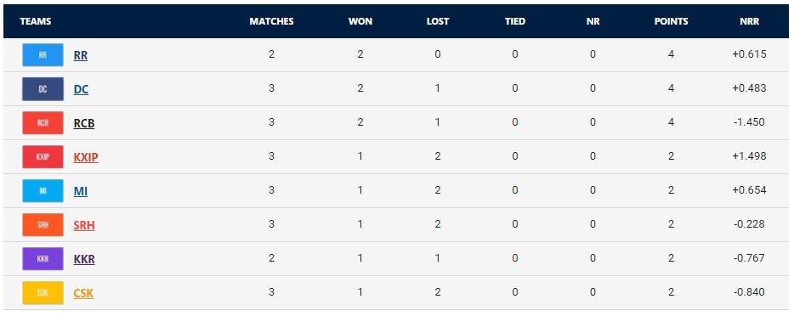Open the KXIP team link
Image resolution: width=794 pixels, height=316 pixels.
86,157
